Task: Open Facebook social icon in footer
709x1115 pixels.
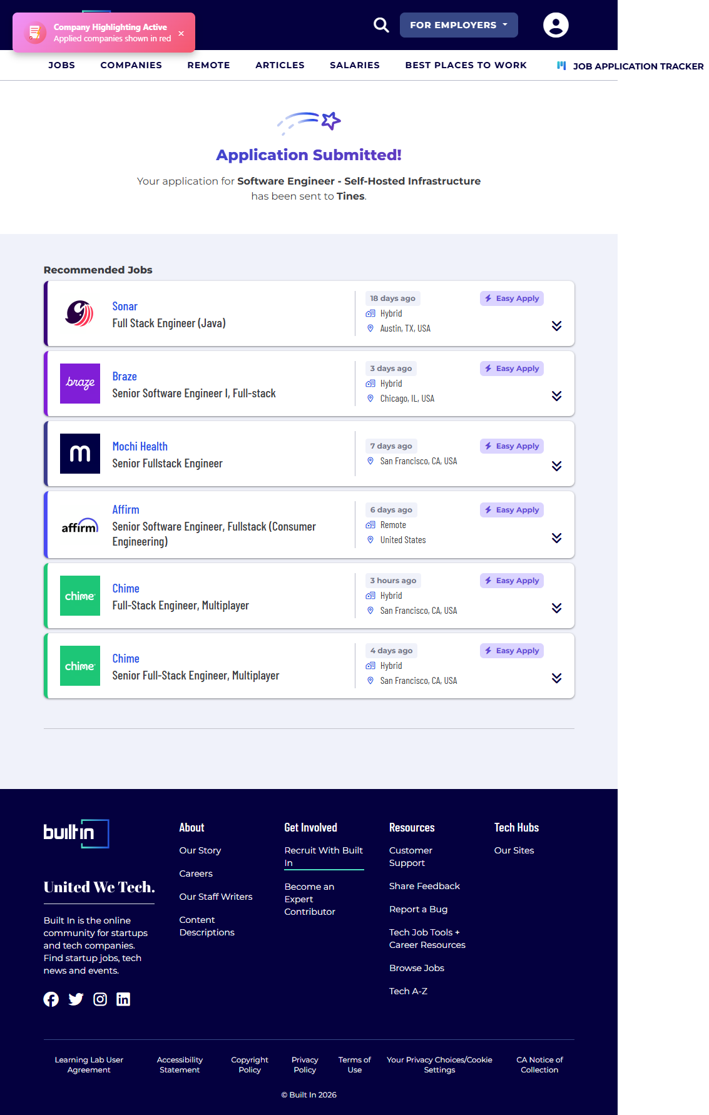Action: coord(51,999)
